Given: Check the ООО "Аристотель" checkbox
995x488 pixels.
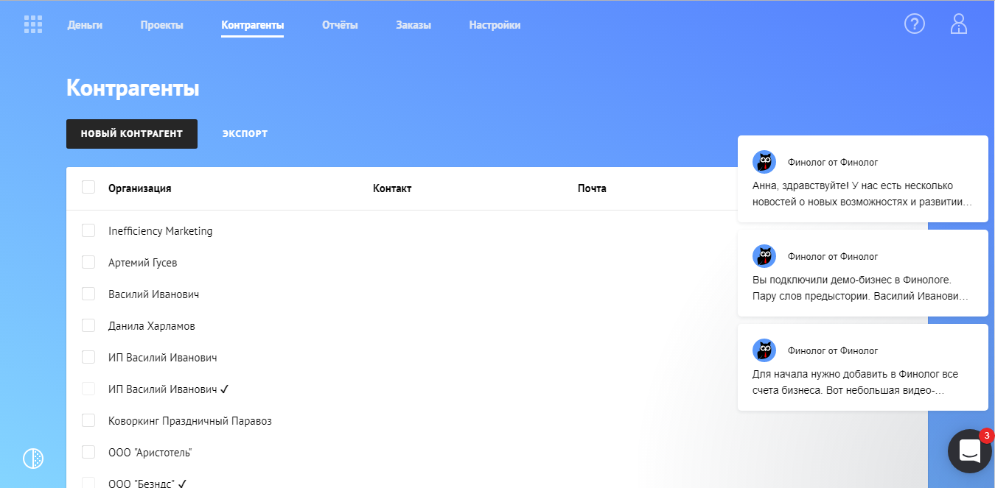Looking at the screenshot, I should click(x=88, y=452).
